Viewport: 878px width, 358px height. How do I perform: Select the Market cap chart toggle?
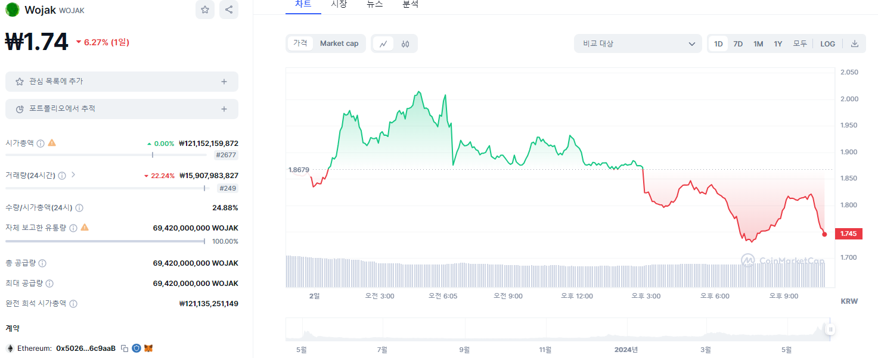pos(339,43)
